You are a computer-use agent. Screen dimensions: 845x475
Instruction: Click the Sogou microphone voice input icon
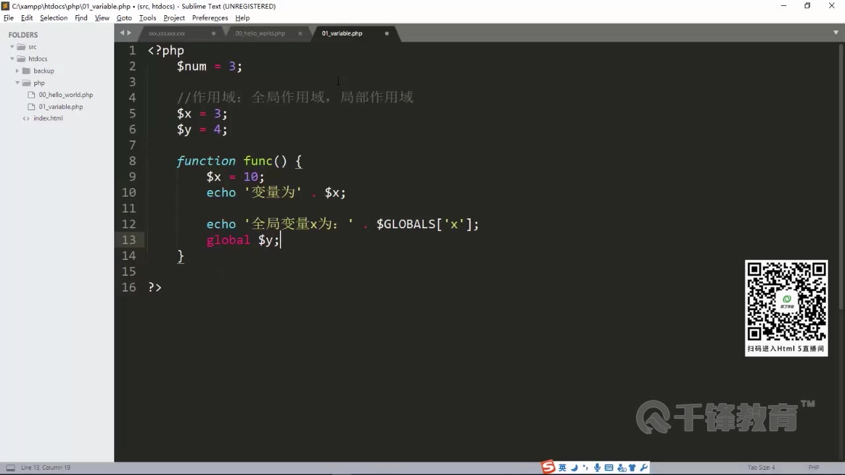point(597,467)
